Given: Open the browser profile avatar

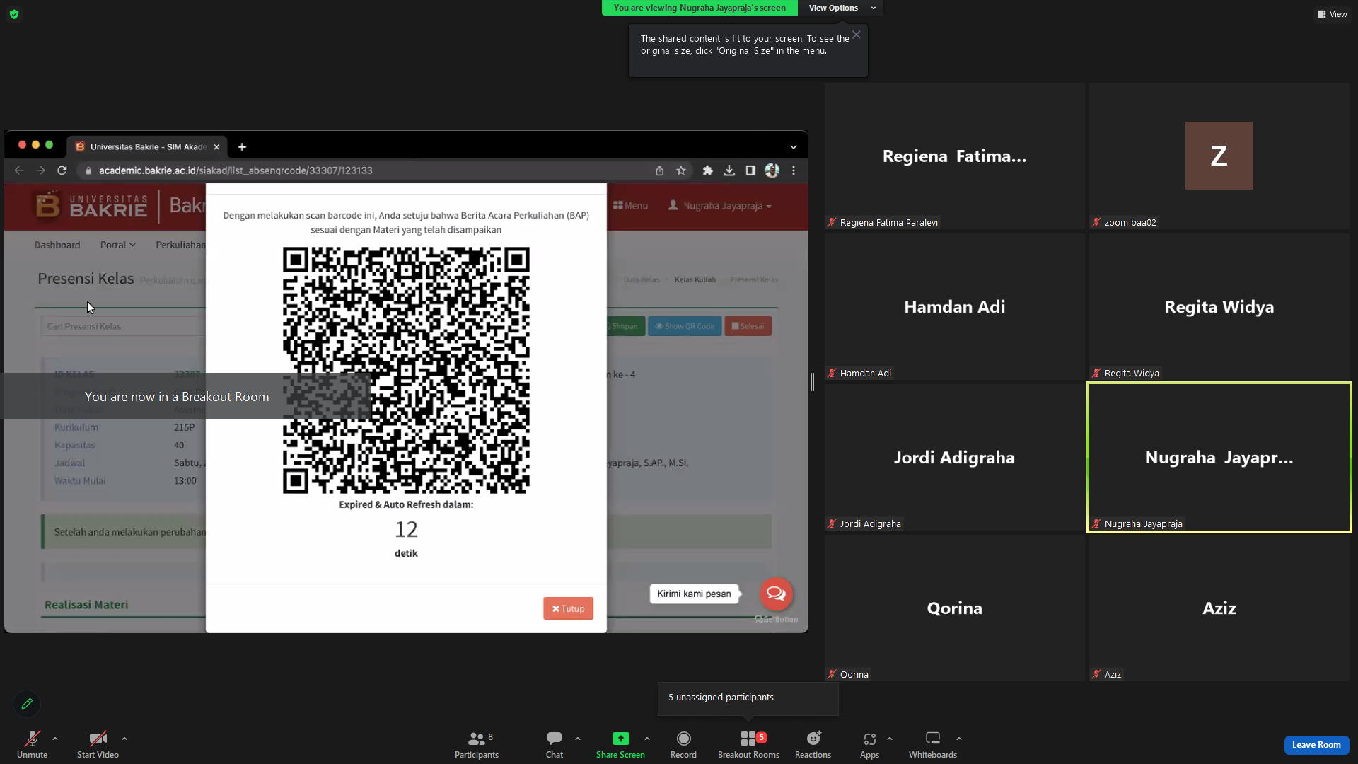Looking at the screenshot, I should click(x=772, y=170).
